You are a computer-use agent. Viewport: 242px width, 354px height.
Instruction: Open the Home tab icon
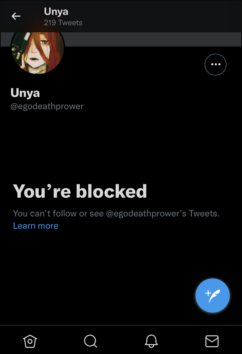(x=30, y=341)
